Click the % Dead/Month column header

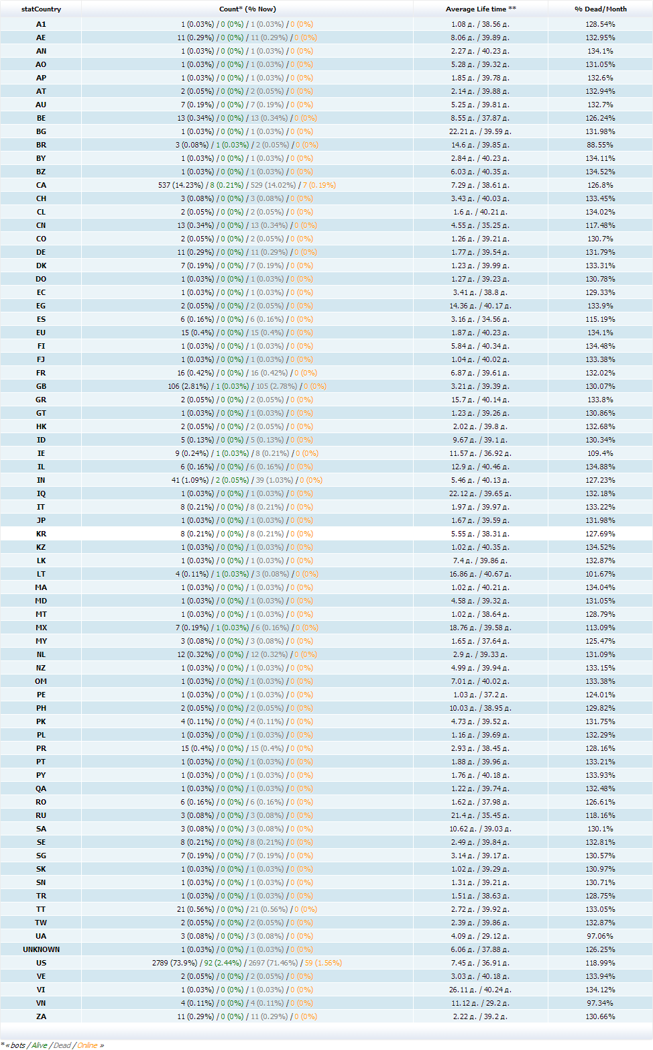[x=601, y=9]
